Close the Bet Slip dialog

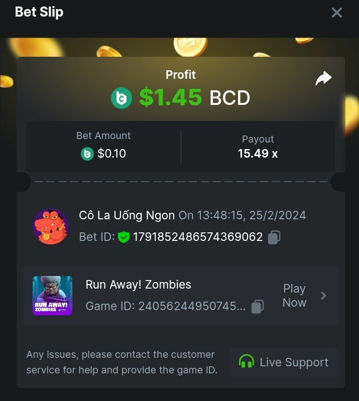(337, 13)
